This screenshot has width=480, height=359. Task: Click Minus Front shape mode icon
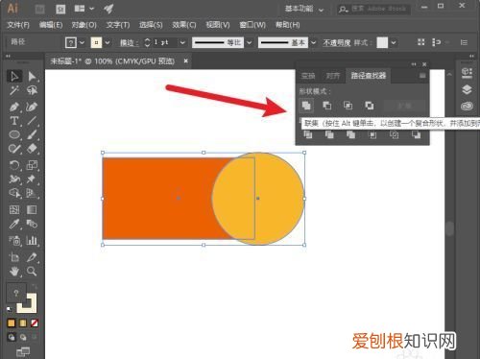click(327, 106)
